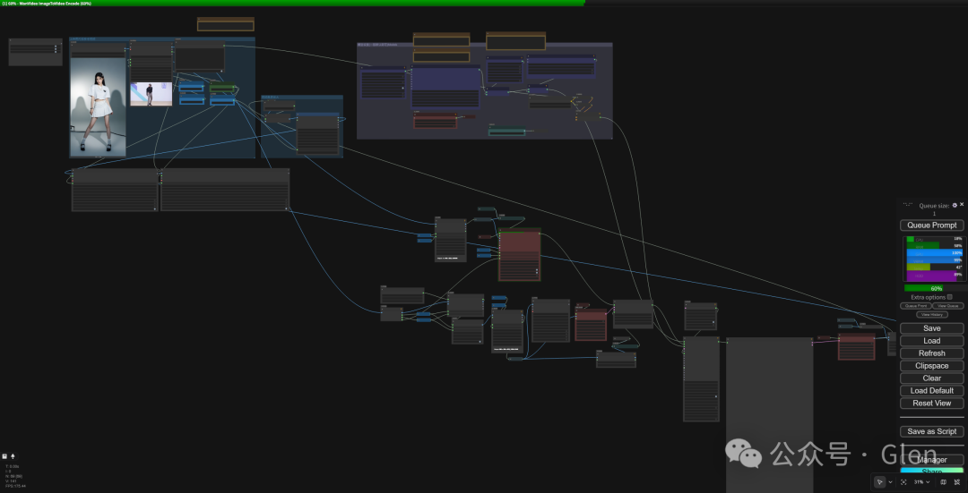Image resolution: width=968 pixels, height=493 pixels.
Task: Click the green 60% progress bar
Action: click(x=923, y=288)
